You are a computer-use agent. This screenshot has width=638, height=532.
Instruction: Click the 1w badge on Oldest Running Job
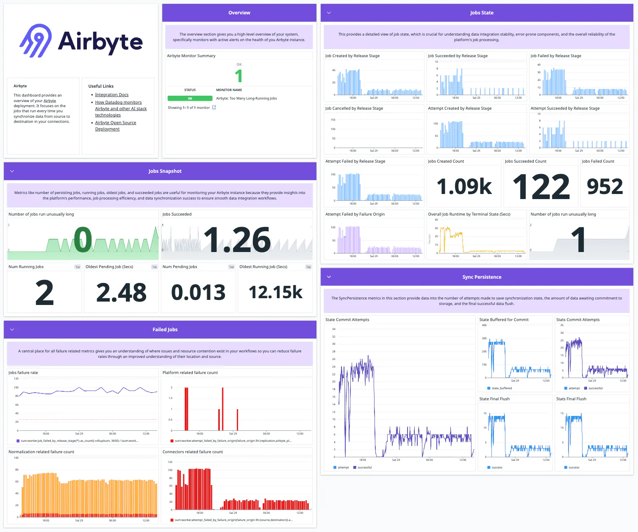pos(308,267)
